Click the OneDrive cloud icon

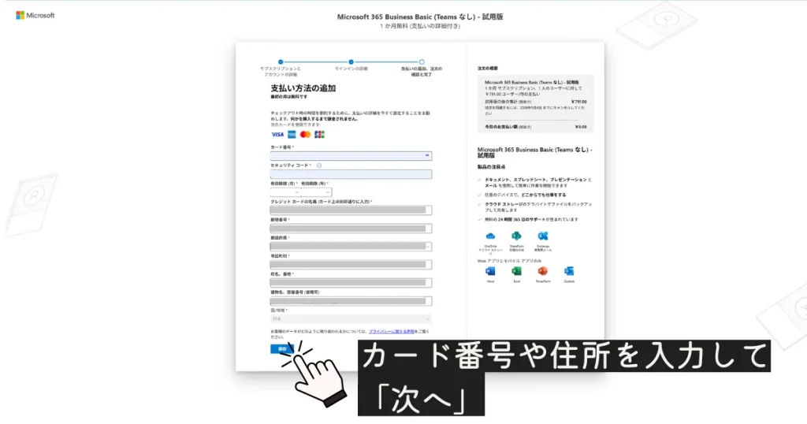(489, 236)
